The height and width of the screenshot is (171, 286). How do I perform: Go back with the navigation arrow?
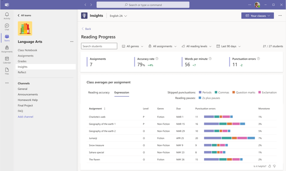pyautogui.click(x=85, y=5)
